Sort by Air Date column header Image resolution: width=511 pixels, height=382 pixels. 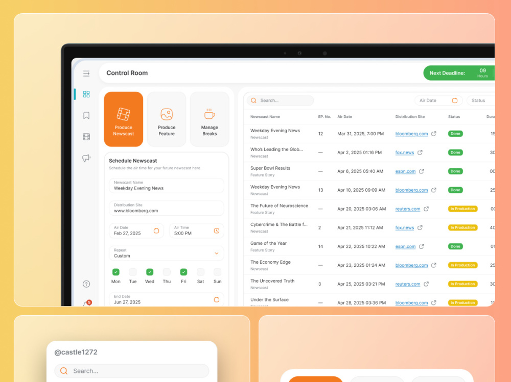click(x=344, y=117)
